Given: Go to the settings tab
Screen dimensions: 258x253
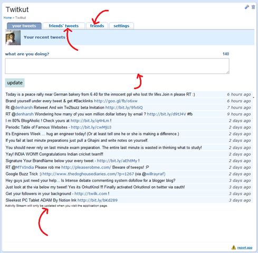Looking at the screenshot, I should [121, 26].
